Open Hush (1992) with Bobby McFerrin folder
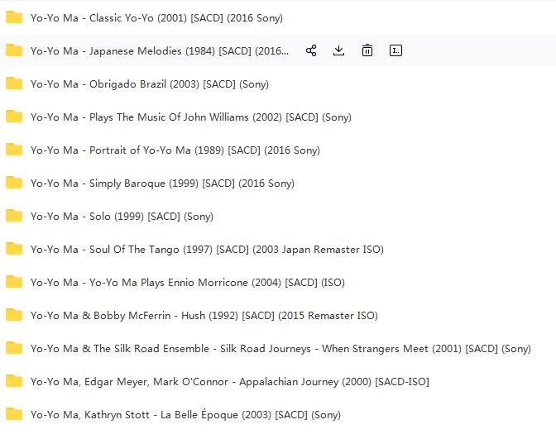The height and width of the screenshot is (434, 556). point(204,315)
